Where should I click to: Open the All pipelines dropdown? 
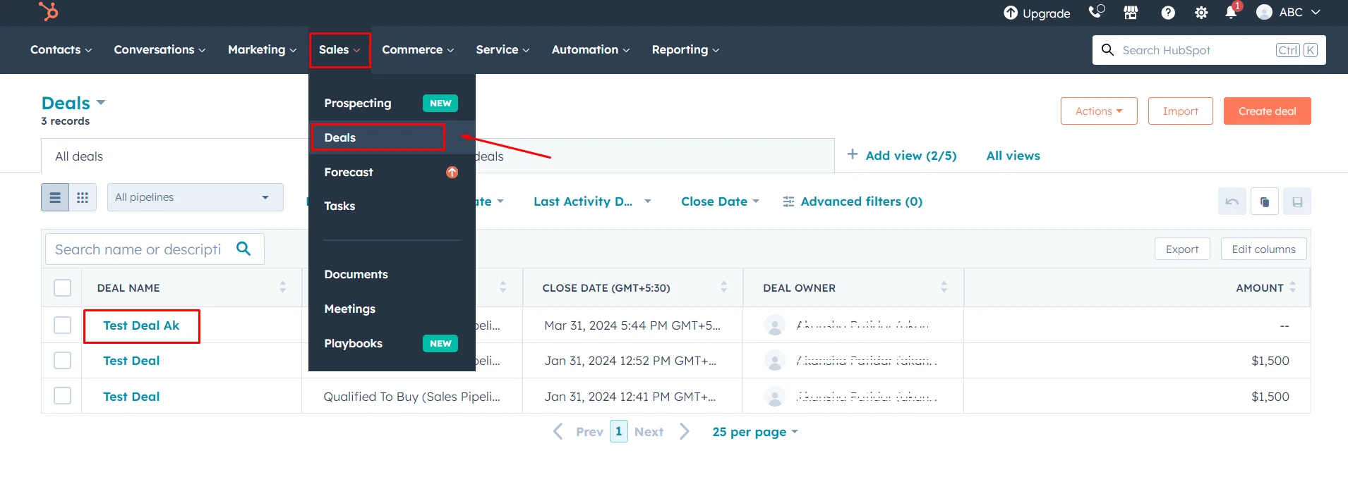[195, 197]
